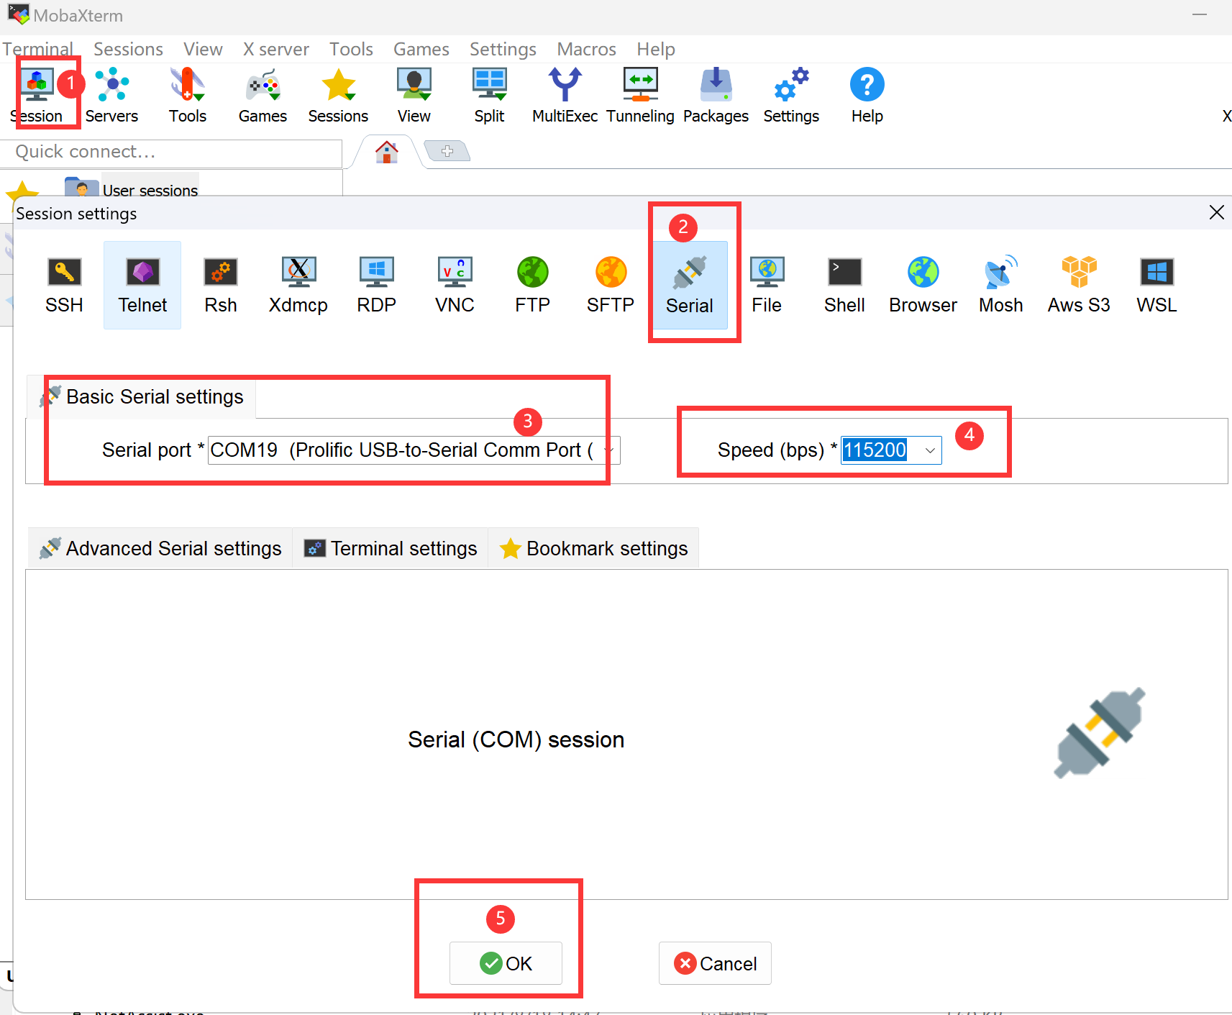Open a new tab with plus button
Image resolution: width=1232 pixels, height=1015 pixels.
447,151
